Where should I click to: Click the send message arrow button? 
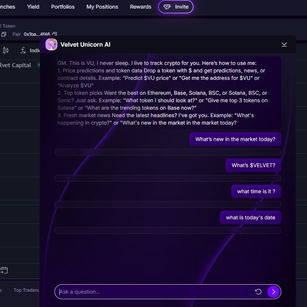273,292
